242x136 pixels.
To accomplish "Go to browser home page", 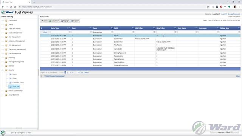I will click(x=15, y=7).
